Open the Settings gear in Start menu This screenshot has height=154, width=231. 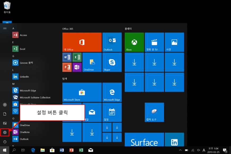[5, 132]
